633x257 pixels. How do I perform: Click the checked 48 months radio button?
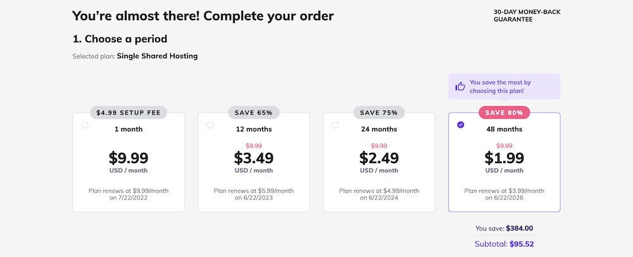(461, 125)
